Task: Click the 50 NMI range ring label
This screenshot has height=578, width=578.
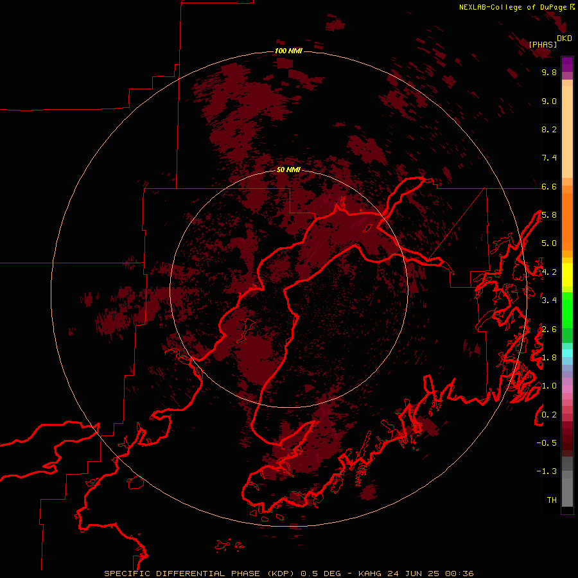Action: pos(288,170)
